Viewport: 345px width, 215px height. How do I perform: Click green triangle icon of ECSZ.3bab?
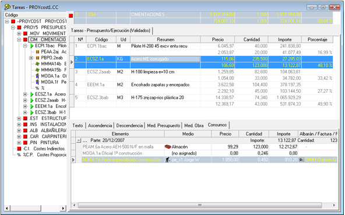pyautogui.click(x=31, y=112)
